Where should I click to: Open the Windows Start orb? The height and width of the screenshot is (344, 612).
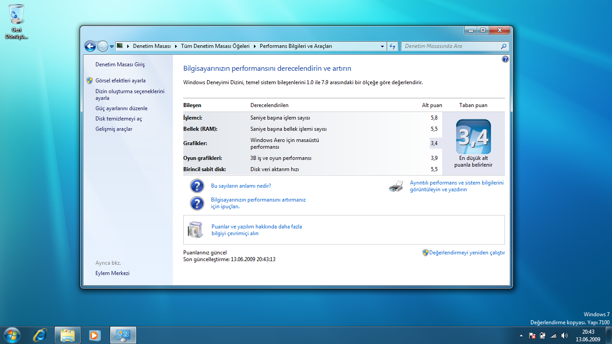pos(12,335)
